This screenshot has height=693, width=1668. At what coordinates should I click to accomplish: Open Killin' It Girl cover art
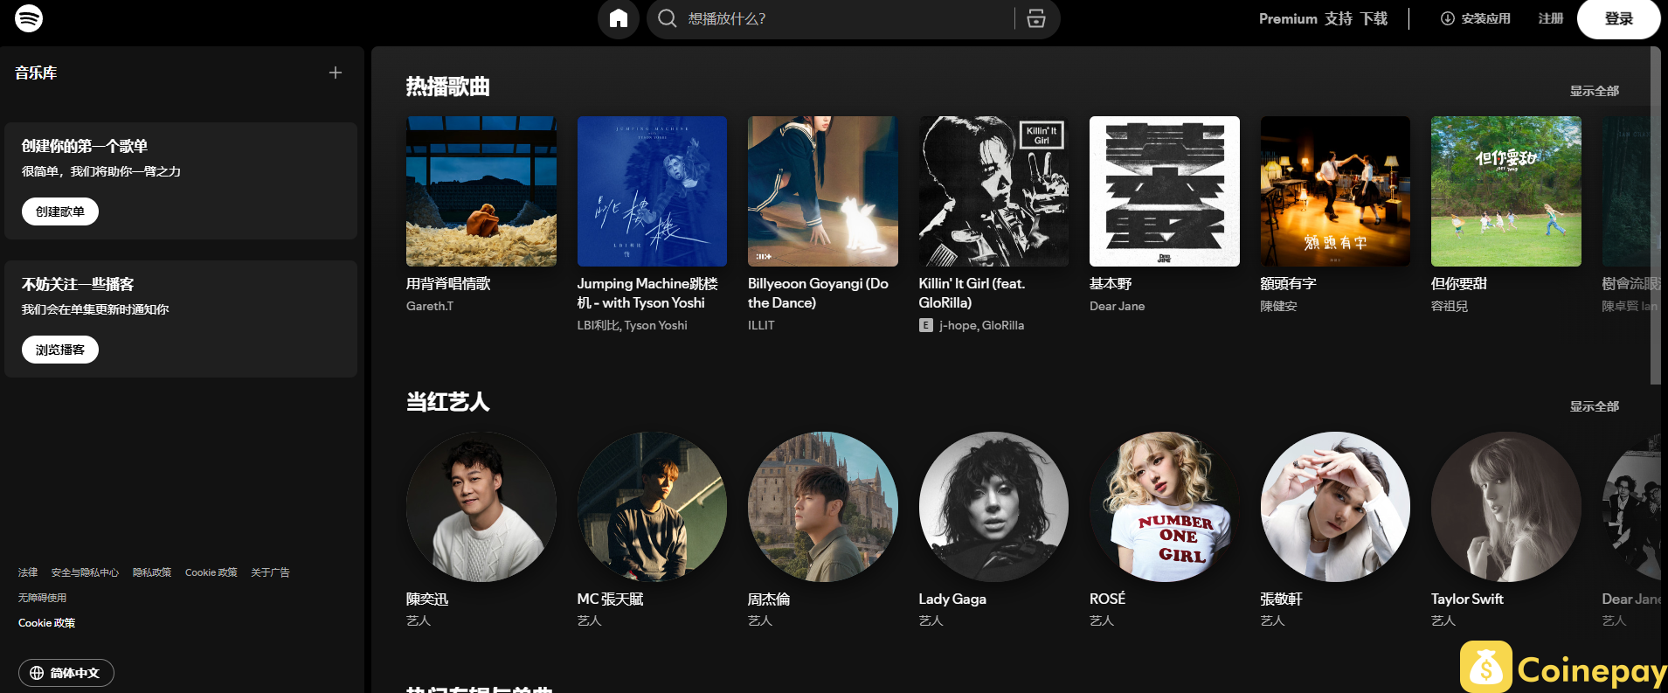click(x=993, y=191)
